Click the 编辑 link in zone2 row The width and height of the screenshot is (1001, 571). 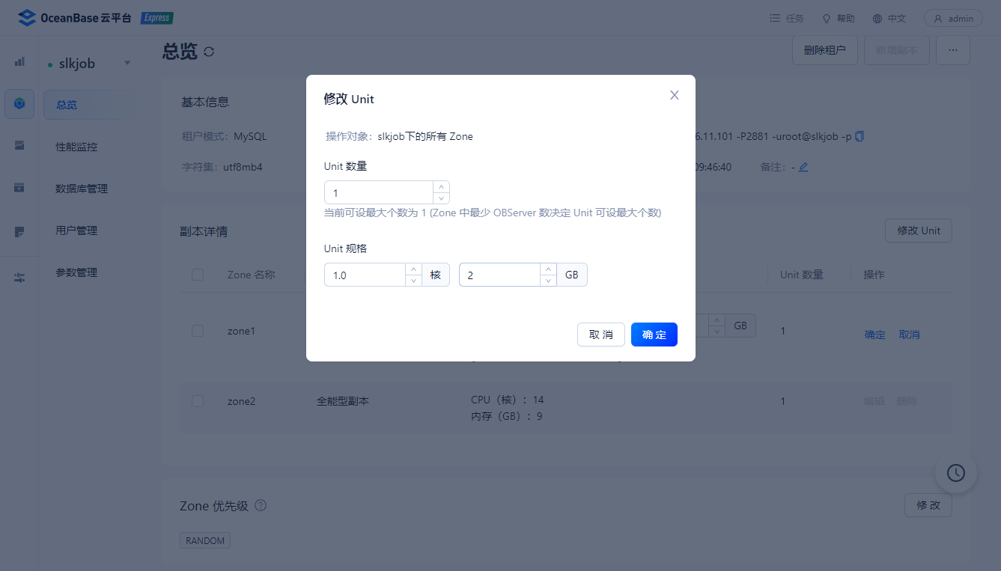point(874,401)
